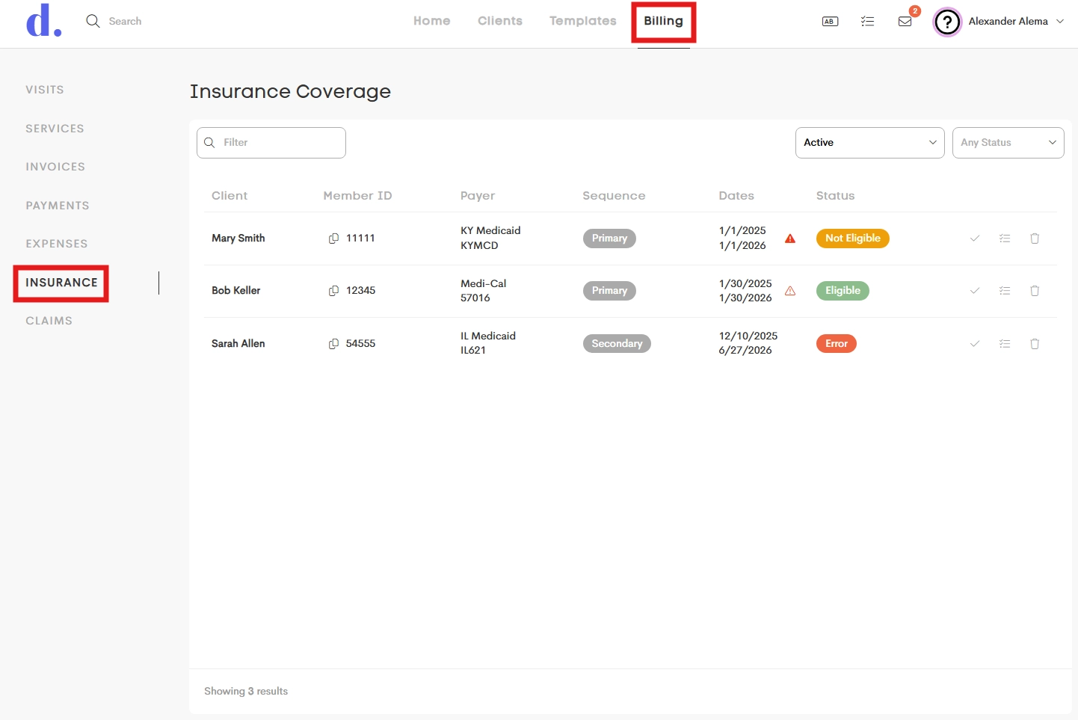The image size is (1078, 720).
Task: Click the KY Medicaid payer cell
Action: [x=490, y=239]
